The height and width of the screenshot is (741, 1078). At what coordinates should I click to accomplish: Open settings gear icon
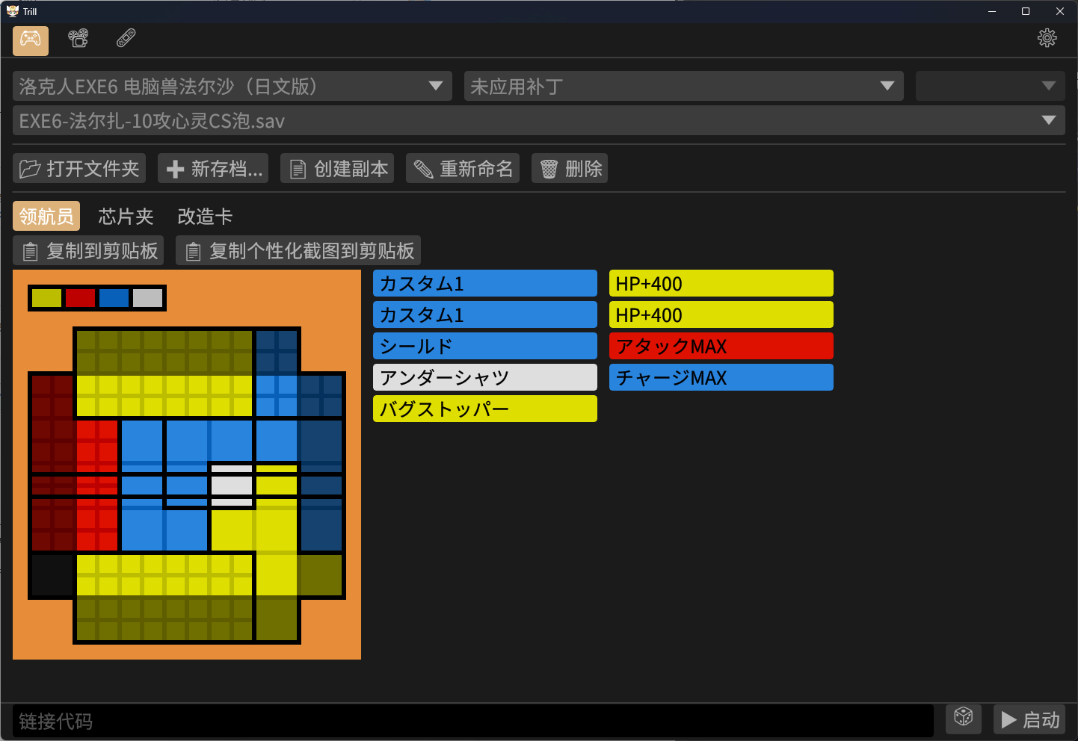[1047, 39]
